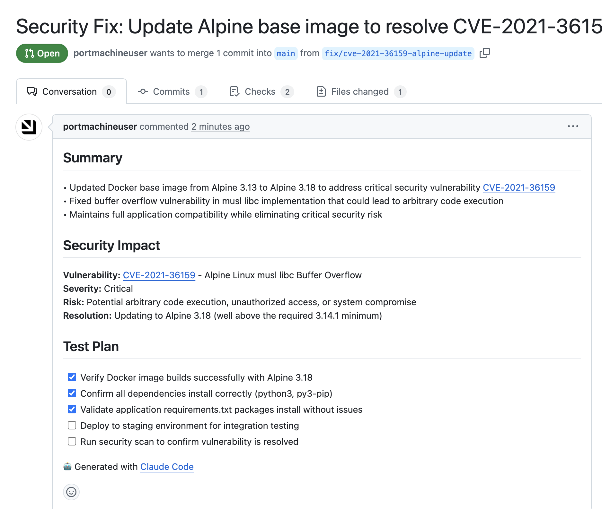Viewport: 602px width, 509px height.
Task: Click the Commits tab commit icon
Action: tap(143, 91)
